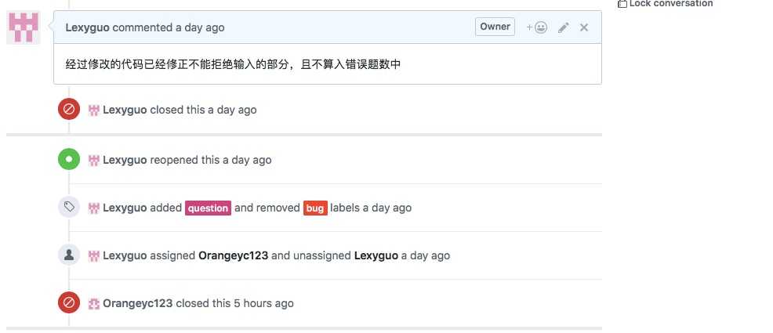The height and width of the screenshot is (333, 773).
Task: Click the add reaction smiley icon
Action: point(537,27)
